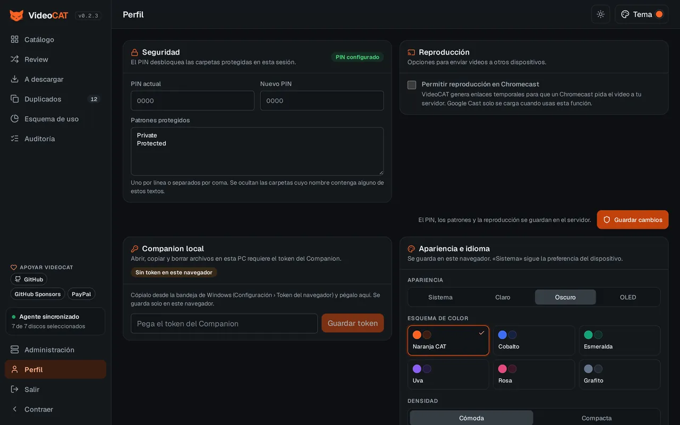
Task: Select the Claro appearance option
Action: [503, 297]
